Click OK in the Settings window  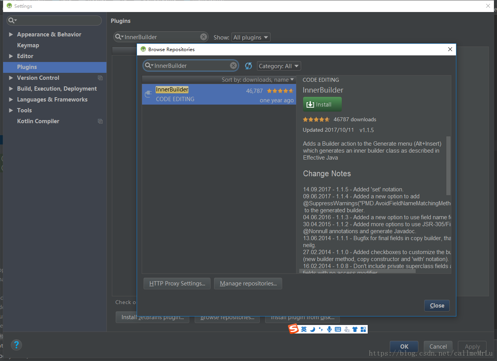point(404,347)
